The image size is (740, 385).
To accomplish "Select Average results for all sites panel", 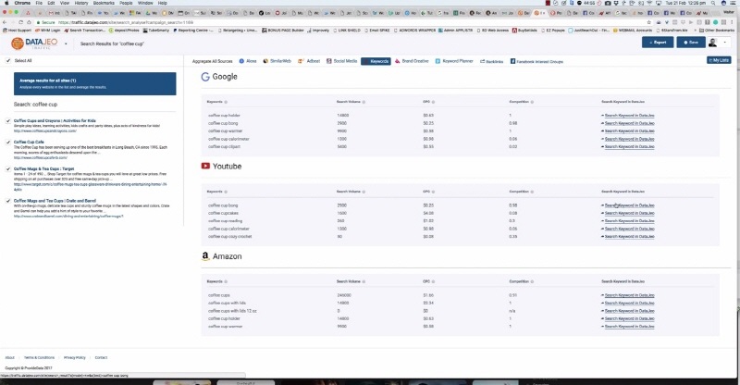I will [x=95, y=83].
